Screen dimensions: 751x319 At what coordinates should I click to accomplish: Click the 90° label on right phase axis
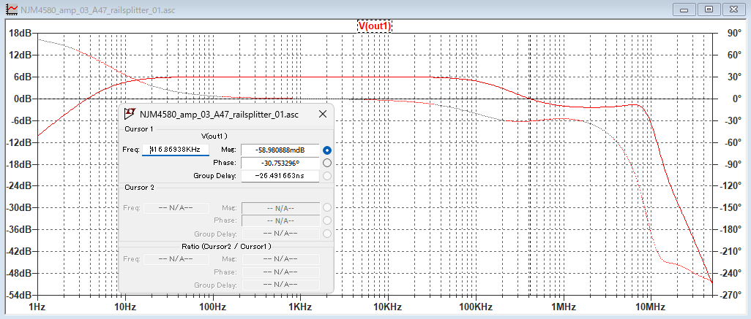(x=733, y=34)
